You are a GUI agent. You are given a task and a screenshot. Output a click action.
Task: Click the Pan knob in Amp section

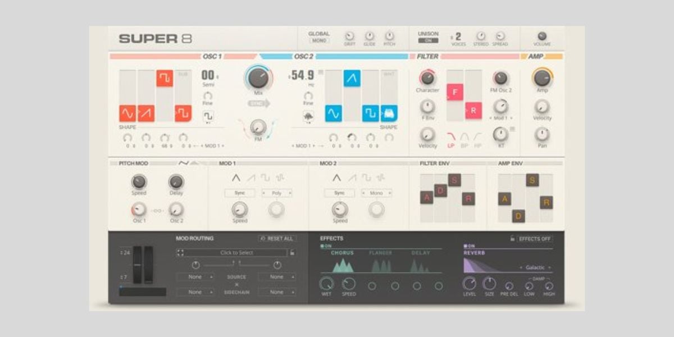[x=542, y=134]
